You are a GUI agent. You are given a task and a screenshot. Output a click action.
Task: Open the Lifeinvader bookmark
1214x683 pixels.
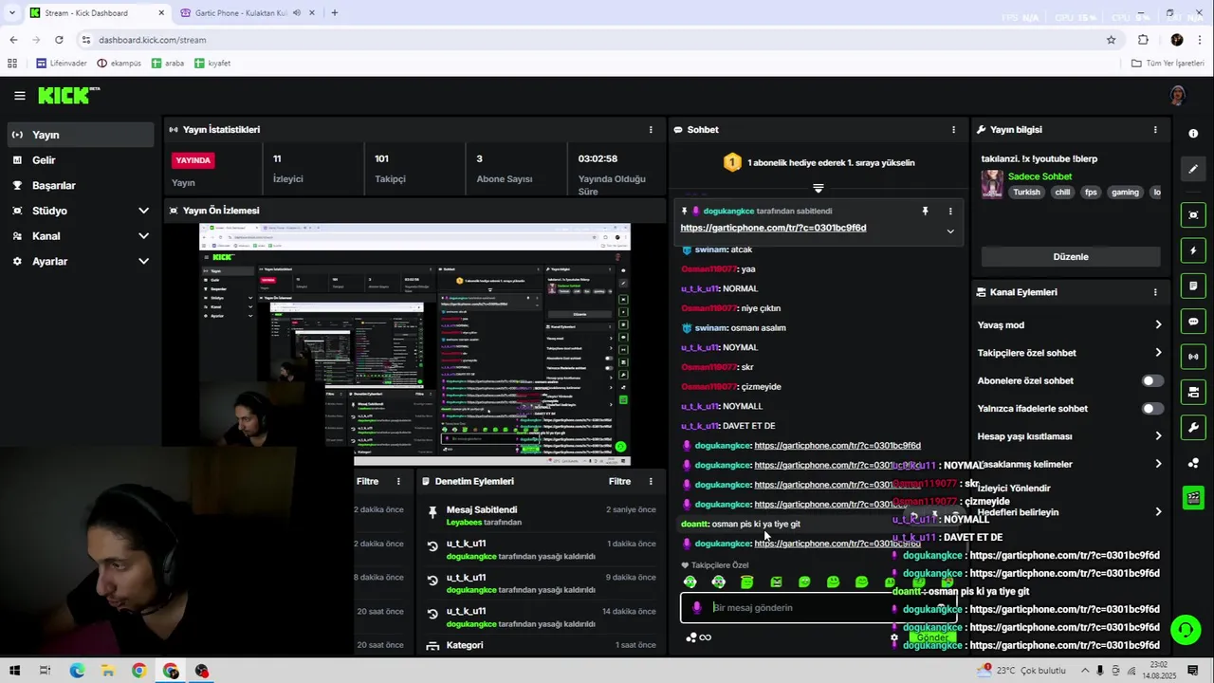point(62,64)
